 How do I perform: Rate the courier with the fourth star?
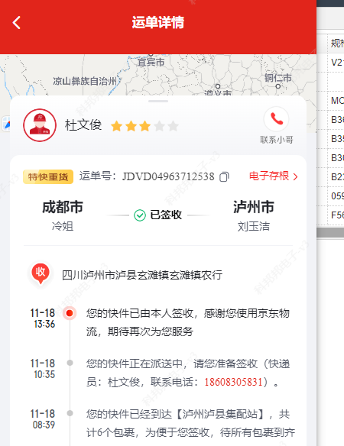160,126
